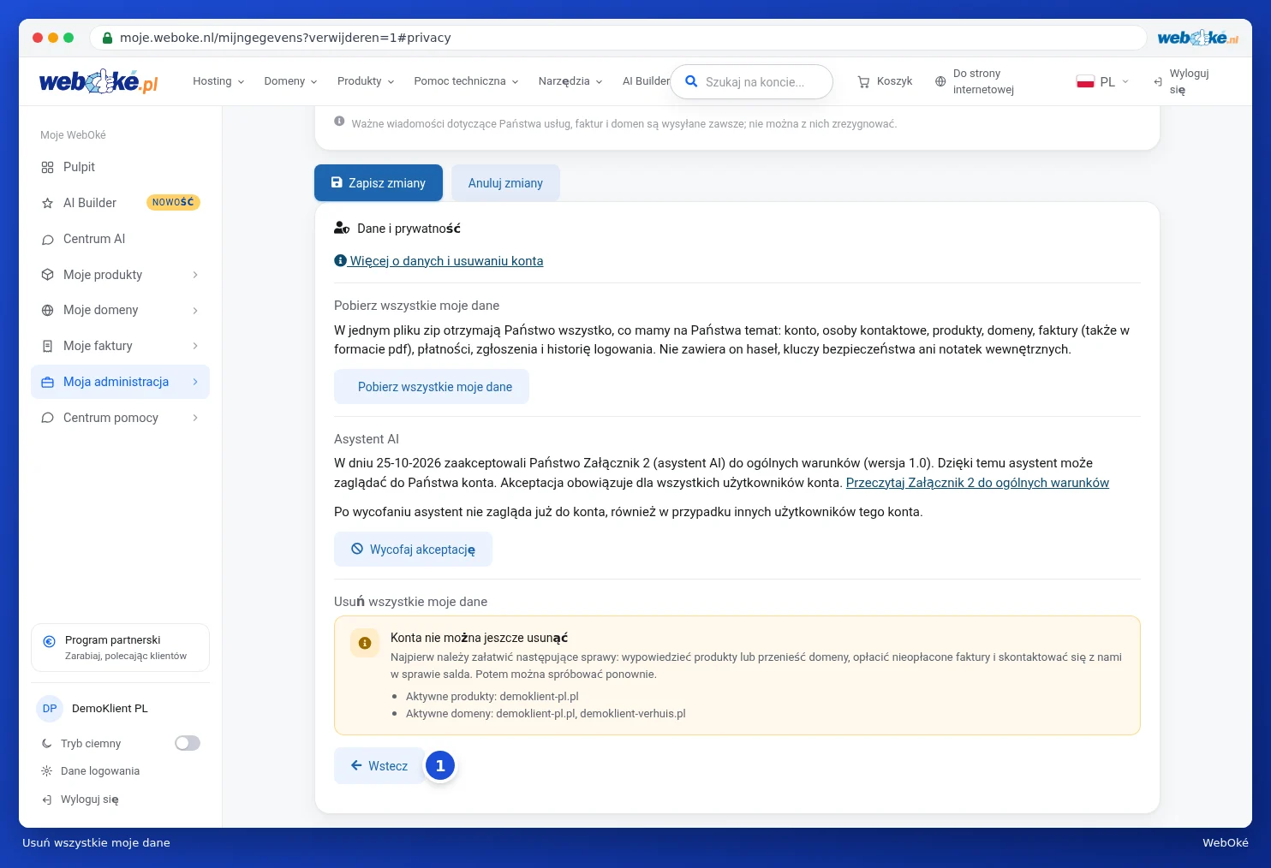
Task: Click Wyloguj się in the sidebar footer
Action: click(x=81, y=800)
